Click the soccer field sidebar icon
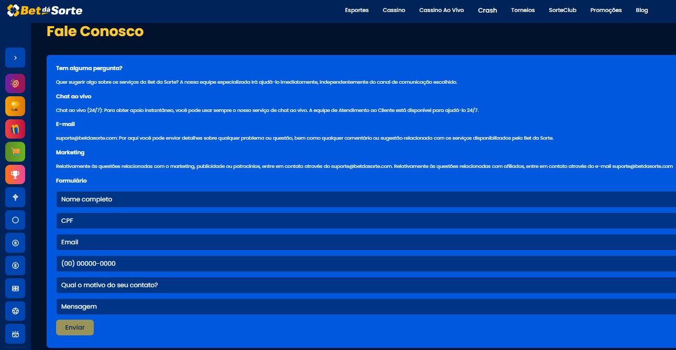This screenshot has height=350, width=676. coord(15,288)
